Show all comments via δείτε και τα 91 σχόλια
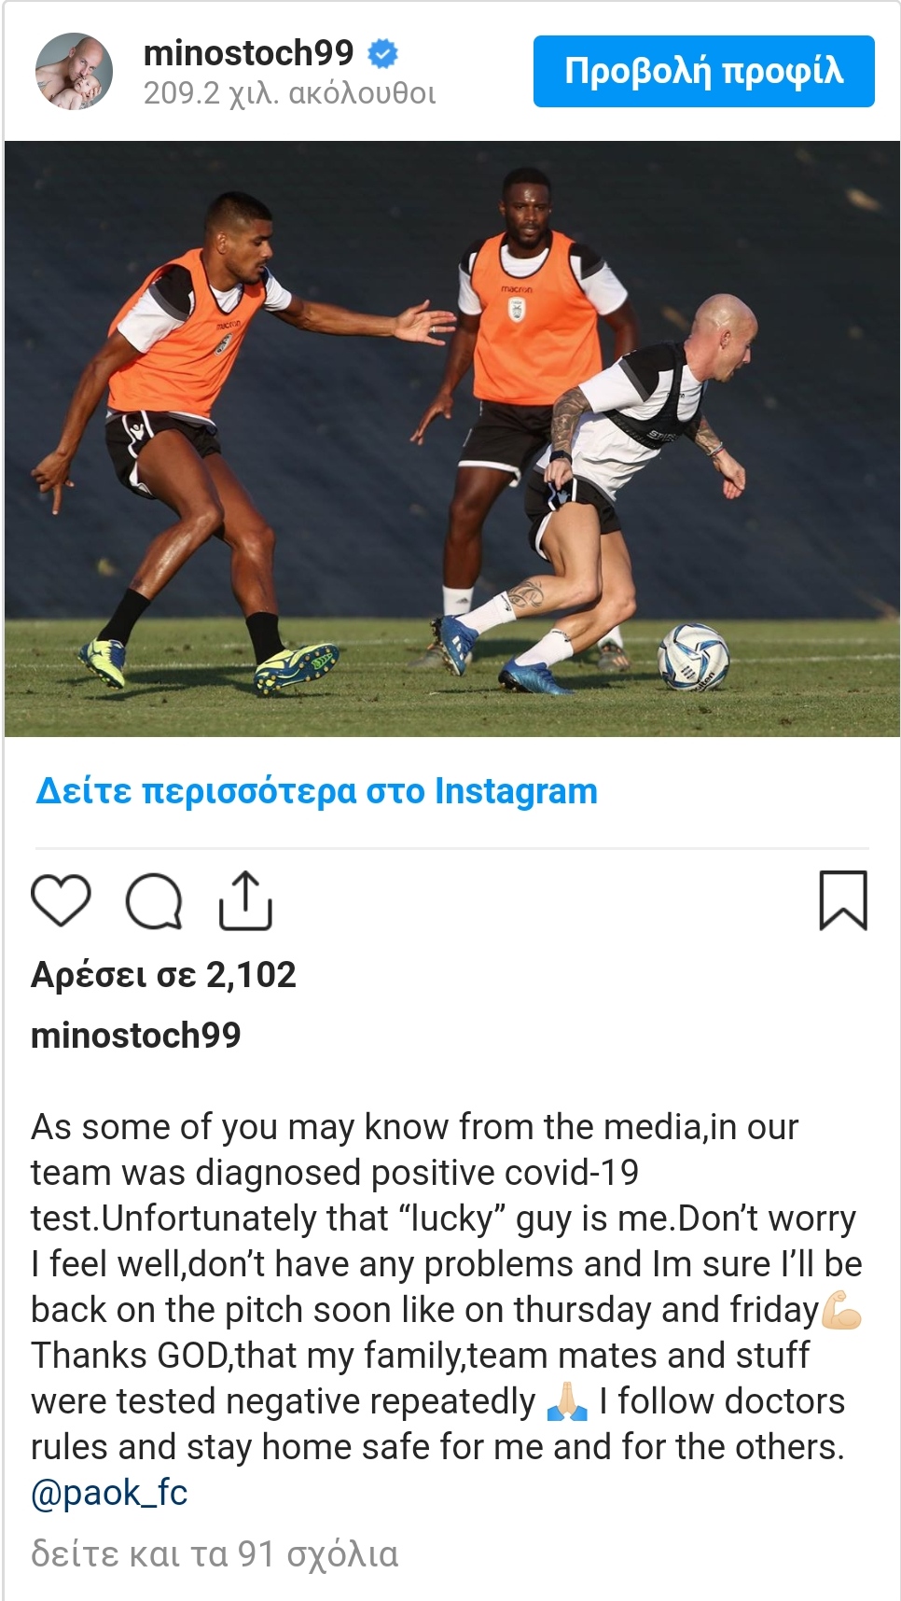Image resolution: width=901 pixels, height=1601 pixels. (x=215, y=1553)
